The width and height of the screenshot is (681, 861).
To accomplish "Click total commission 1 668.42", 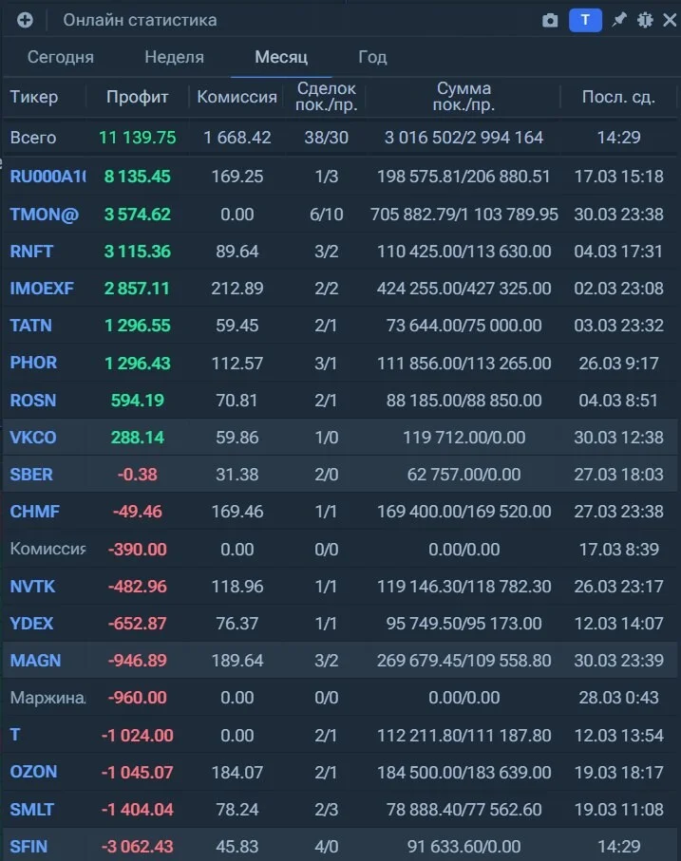I will (x=236, y=138).
